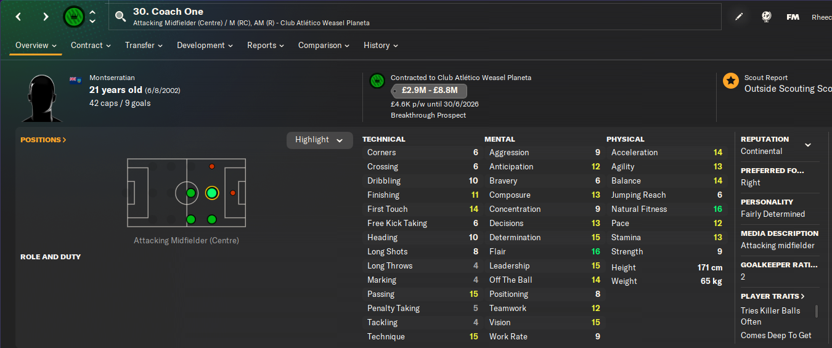Open the Highlight dropdown
This screenshot has width=832, height=348.
319,140
